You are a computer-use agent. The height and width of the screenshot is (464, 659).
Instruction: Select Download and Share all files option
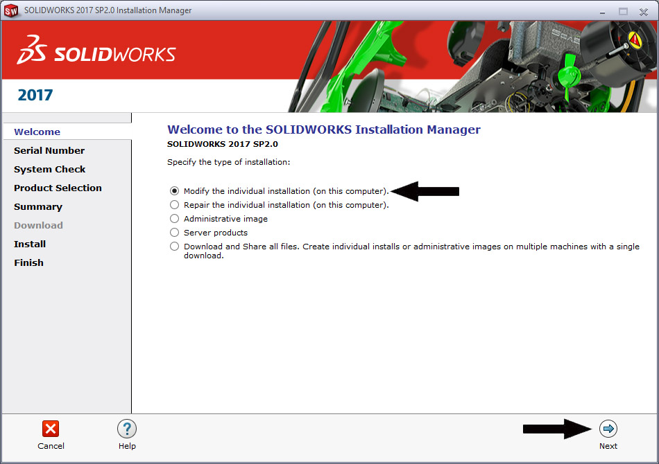174,247
